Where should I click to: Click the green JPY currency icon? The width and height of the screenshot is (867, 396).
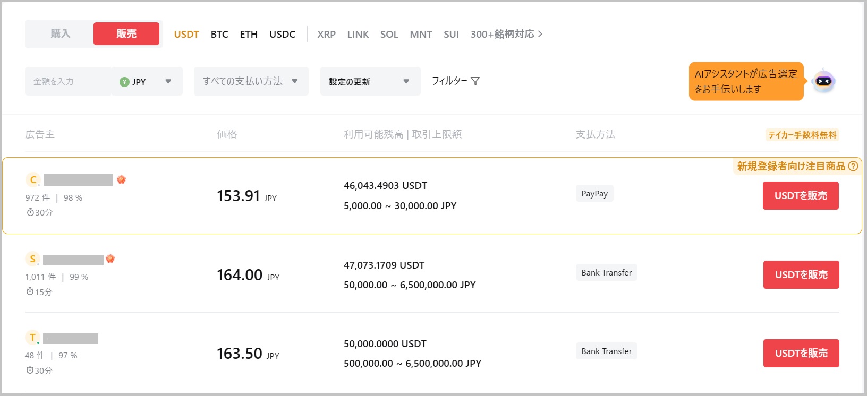124,82
